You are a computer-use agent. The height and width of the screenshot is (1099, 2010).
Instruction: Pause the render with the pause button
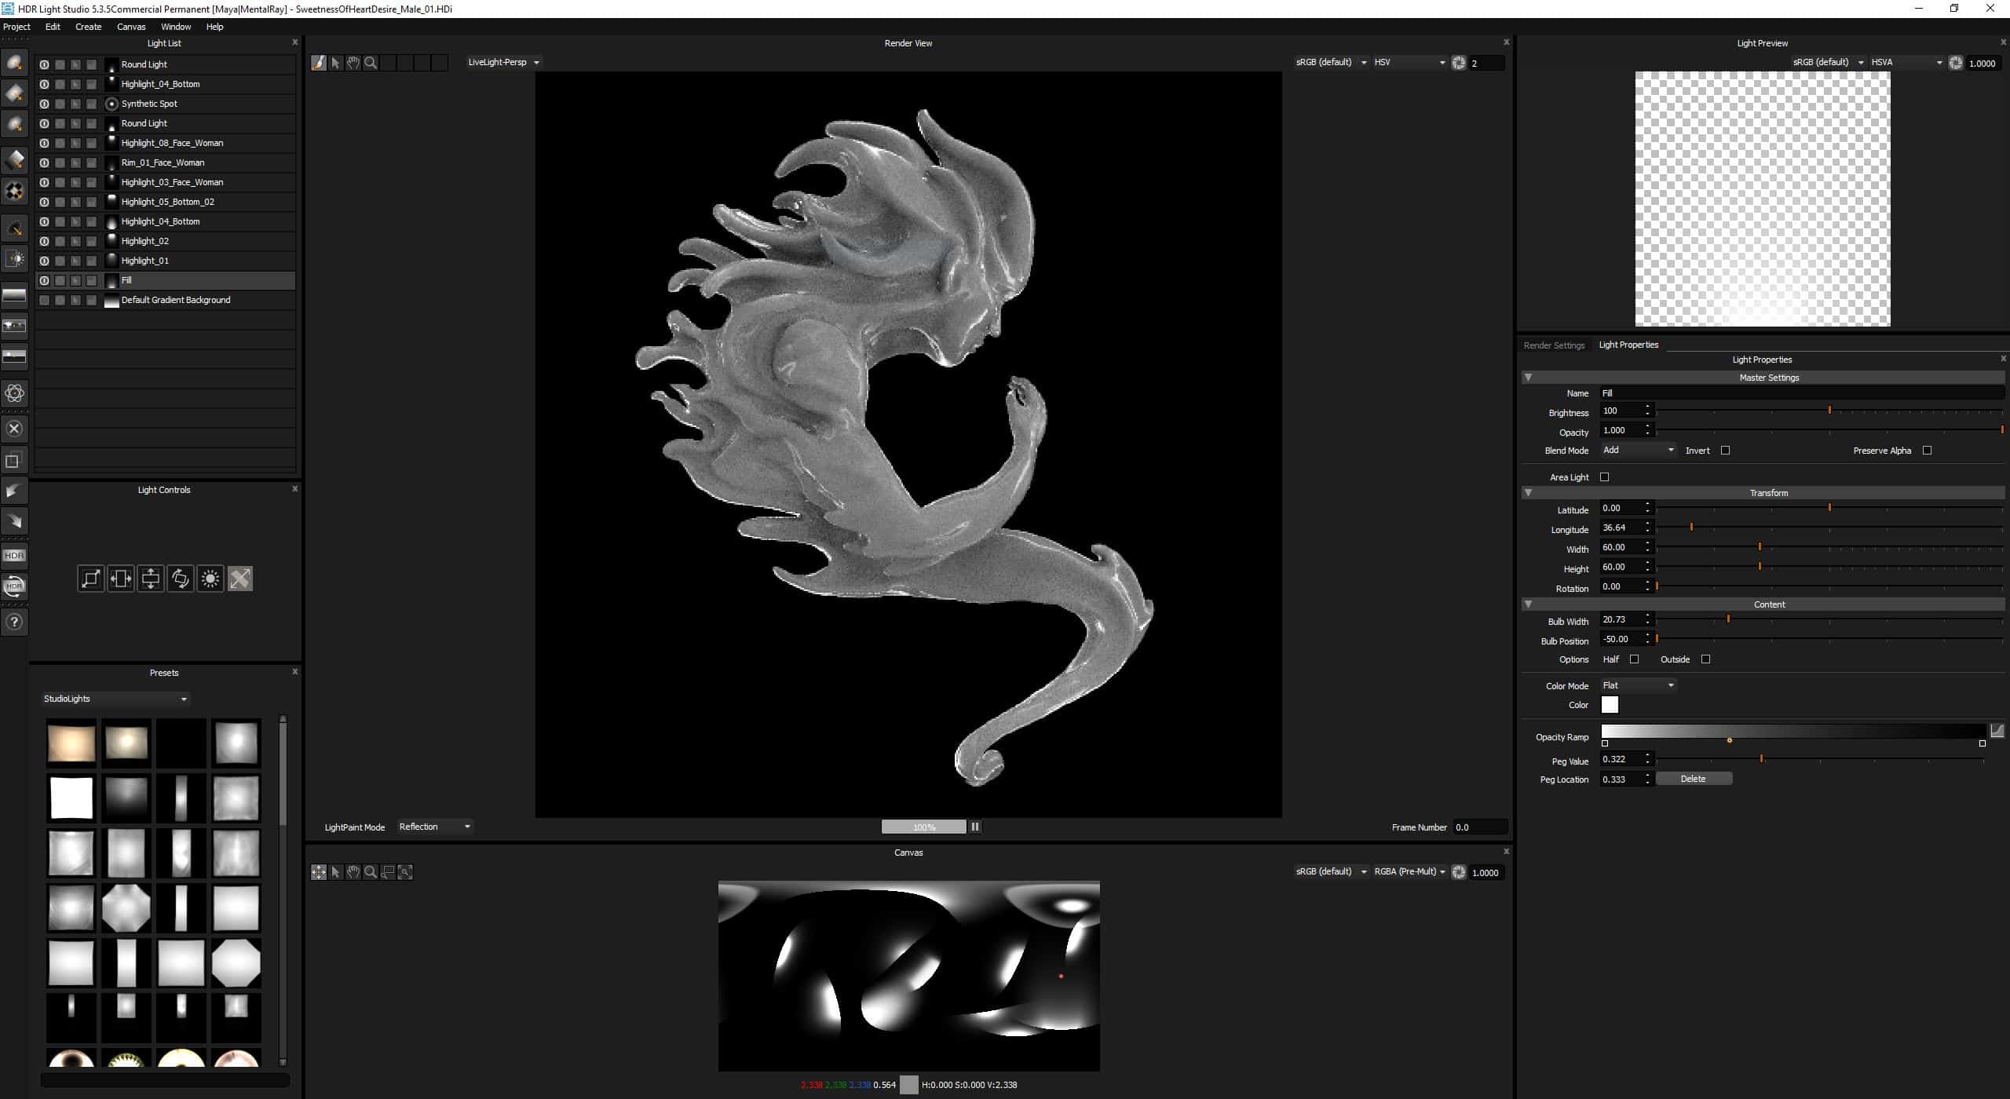(975, 827)
